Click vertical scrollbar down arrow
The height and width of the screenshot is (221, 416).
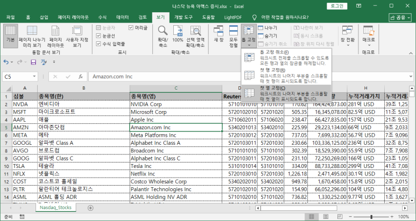coord(412,201)
